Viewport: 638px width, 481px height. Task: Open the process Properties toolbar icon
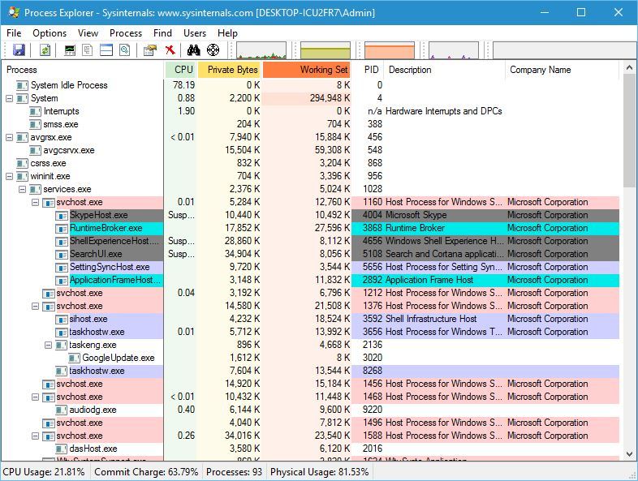click(x=149, y=50)
